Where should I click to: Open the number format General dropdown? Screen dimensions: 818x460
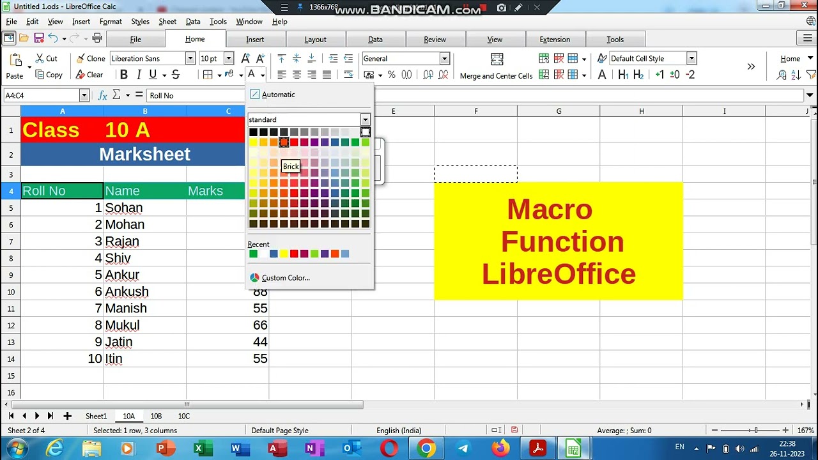point(444,58)
